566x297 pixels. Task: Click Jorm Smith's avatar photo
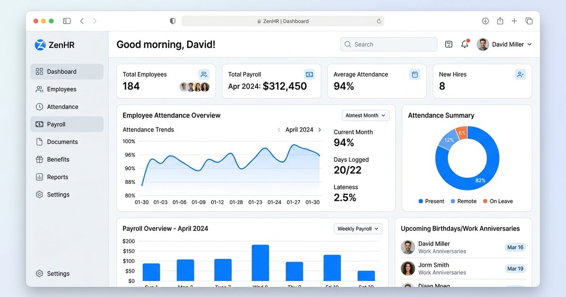point(408,269)
